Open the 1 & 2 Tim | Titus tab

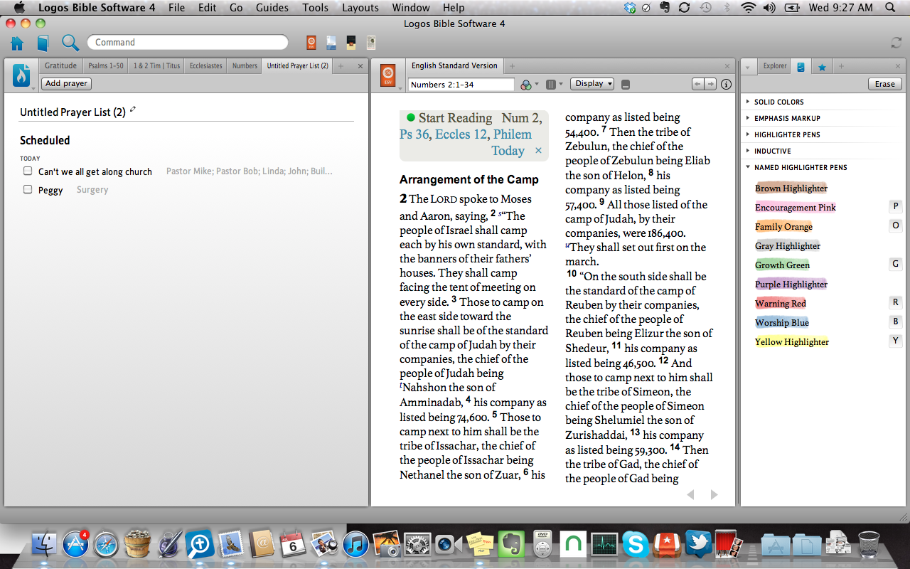coord(156,65)
